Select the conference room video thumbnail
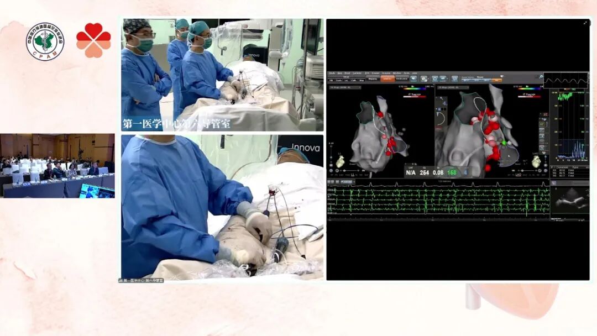 pos(57,166)
